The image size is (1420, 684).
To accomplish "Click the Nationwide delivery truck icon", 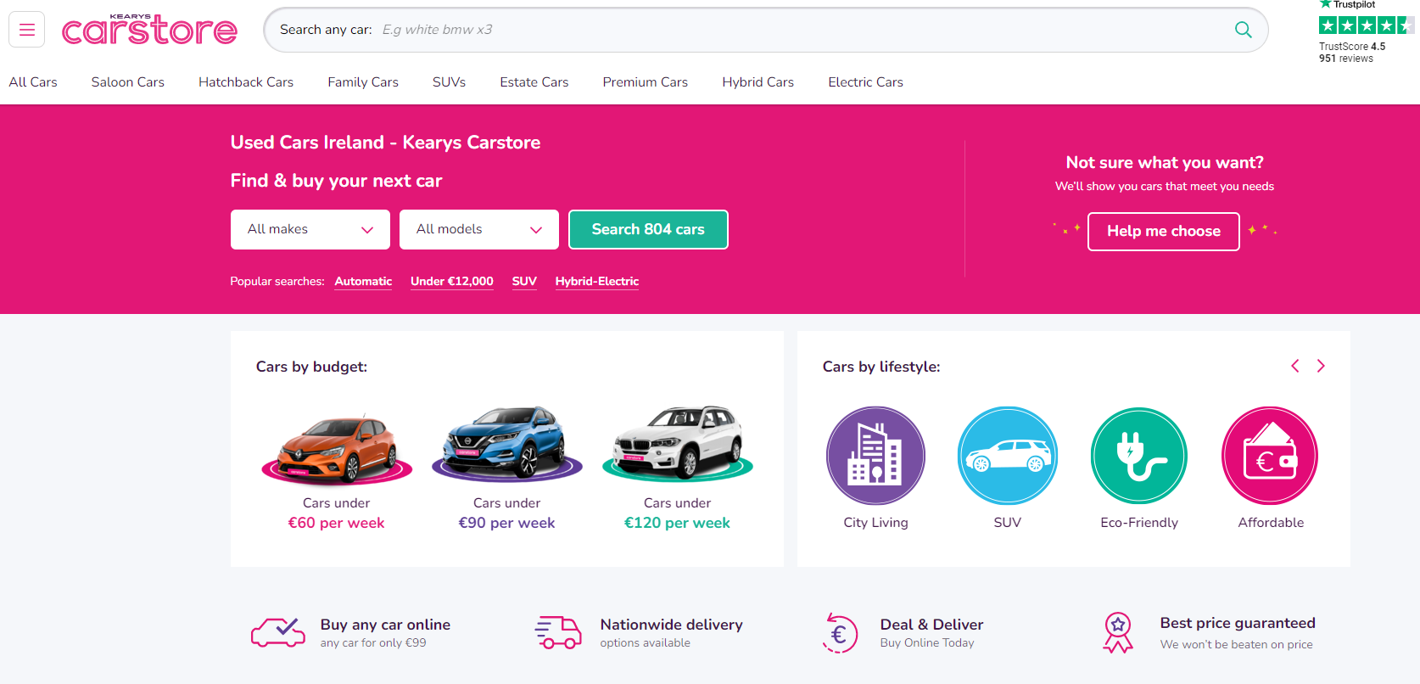I will pyautogui.click(x=558, y=633).
